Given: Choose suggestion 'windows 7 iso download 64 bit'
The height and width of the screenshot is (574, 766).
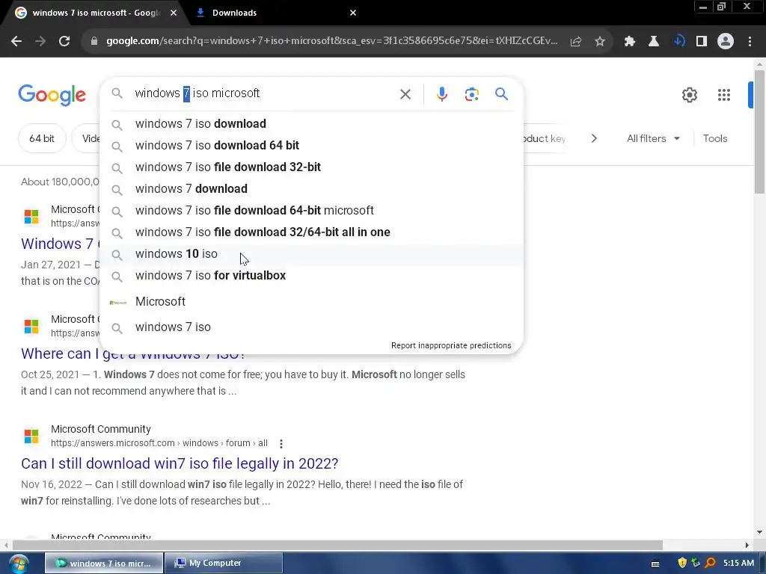Looking at the screenshot, I should 311,146.
